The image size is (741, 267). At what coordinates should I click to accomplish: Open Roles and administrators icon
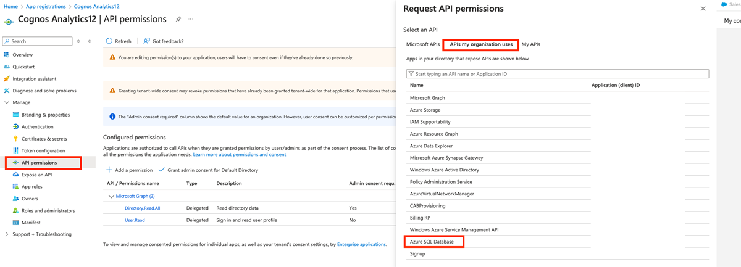pyautogui.click(x=16, y=210)
